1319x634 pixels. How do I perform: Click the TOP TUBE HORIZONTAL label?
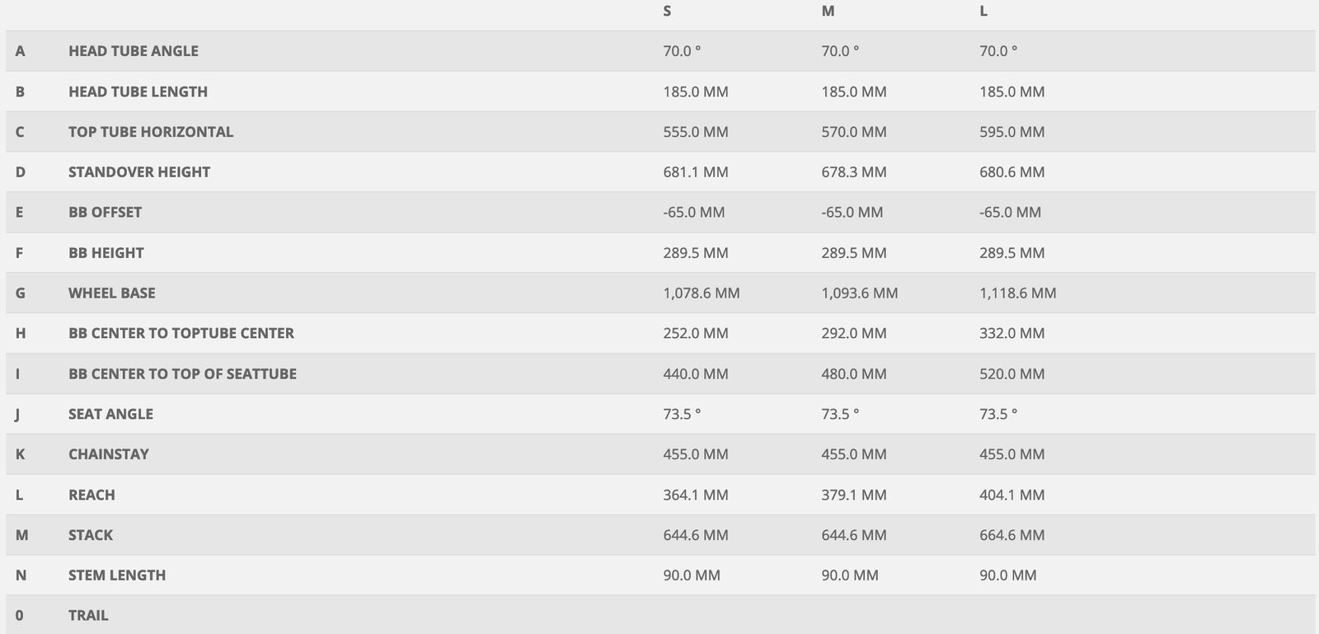151,132
